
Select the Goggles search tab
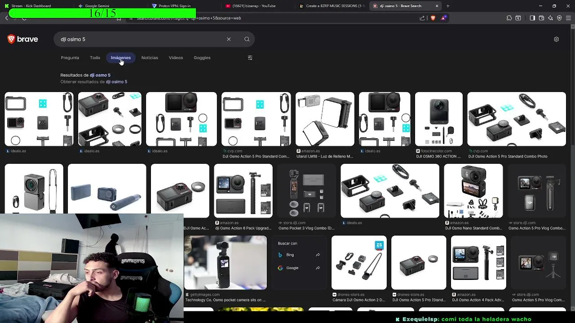pyautogui.click(x=202, y=57)
